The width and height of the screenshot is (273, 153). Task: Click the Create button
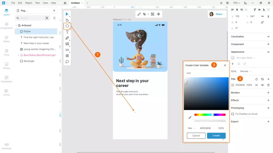click(x=216, y=135)
